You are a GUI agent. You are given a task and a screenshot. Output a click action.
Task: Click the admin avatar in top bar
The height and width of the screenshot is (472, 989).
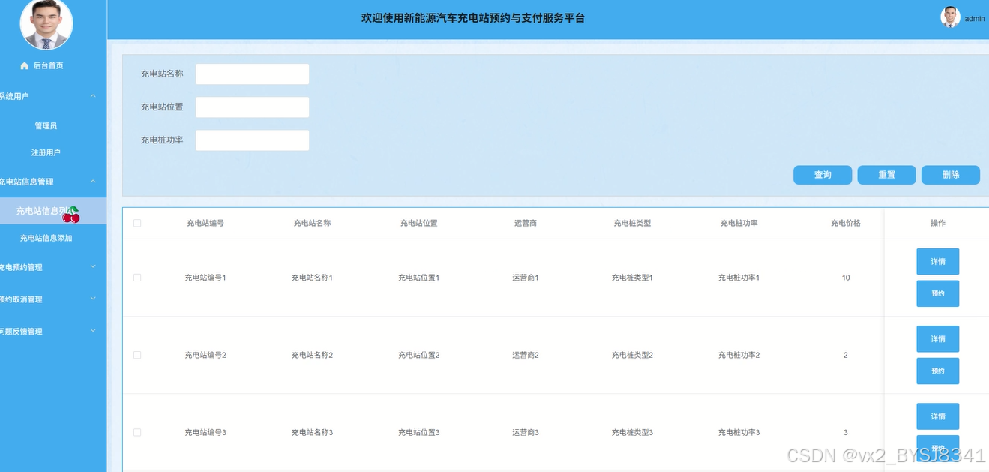[x=950, y=17]
